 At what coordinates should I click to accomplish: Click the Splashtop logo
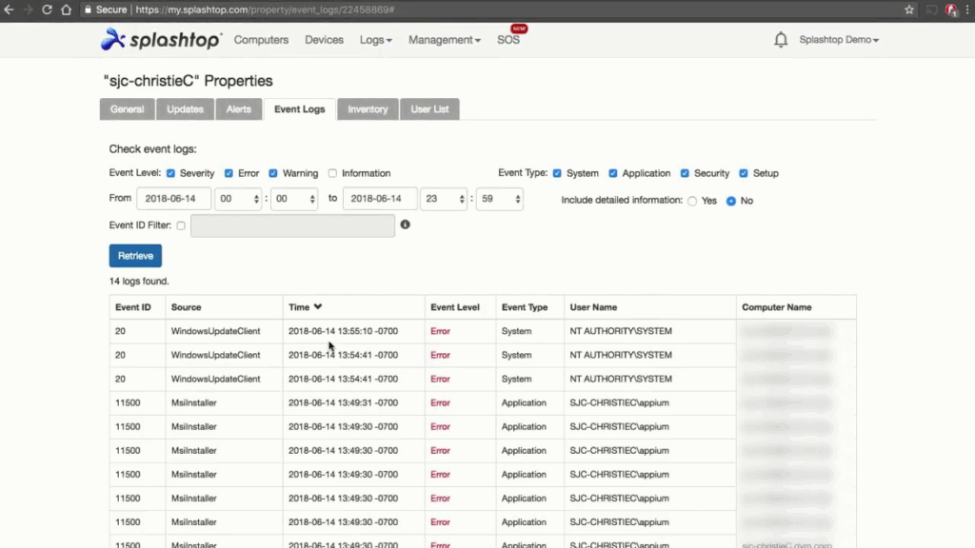(161, 40)
